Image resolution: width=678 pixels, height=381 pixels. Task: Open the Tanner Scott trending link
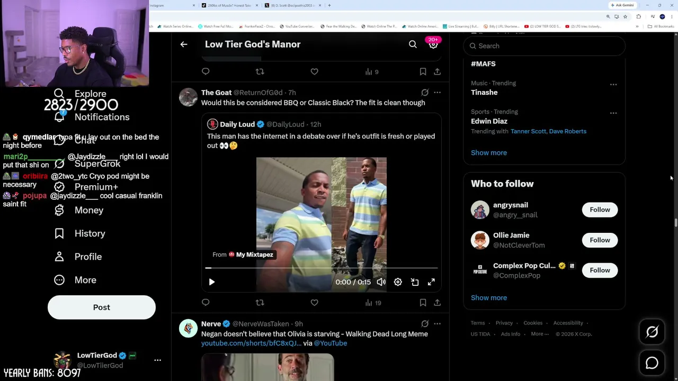[528, 131]
